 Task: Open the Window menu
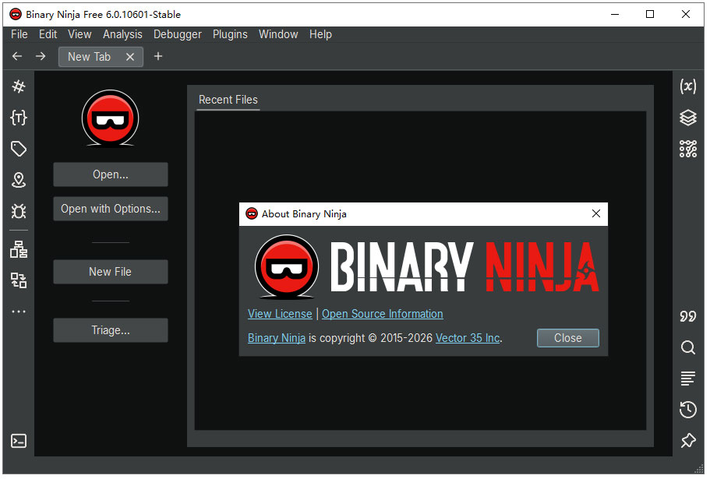click(278, 34)
